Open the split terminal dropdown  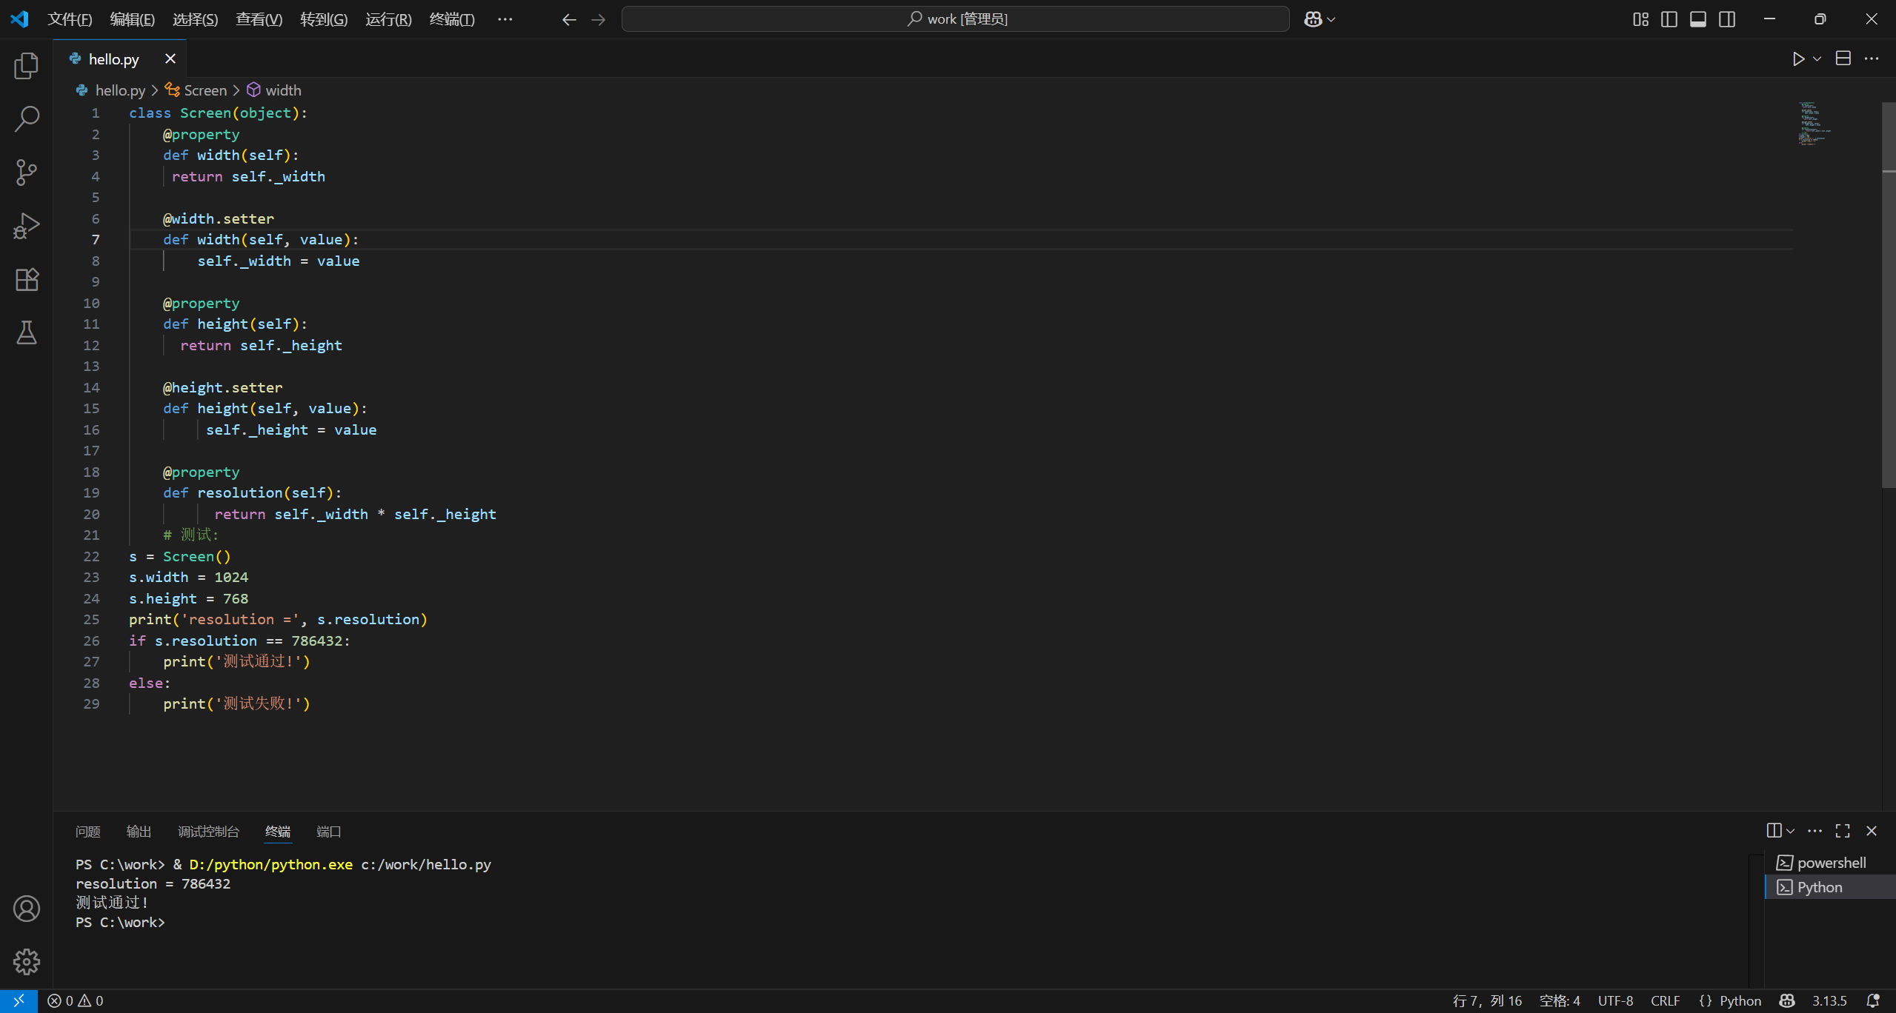pos(1789,831)
